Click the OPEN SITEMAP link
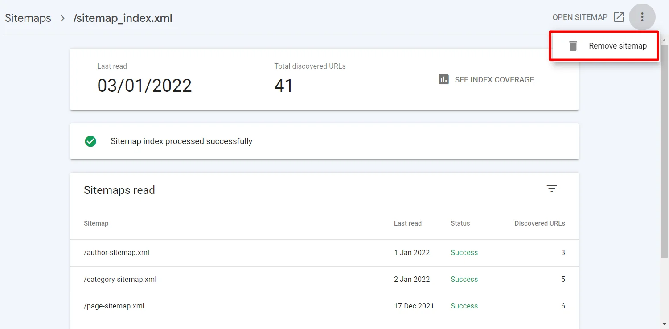 580,17
